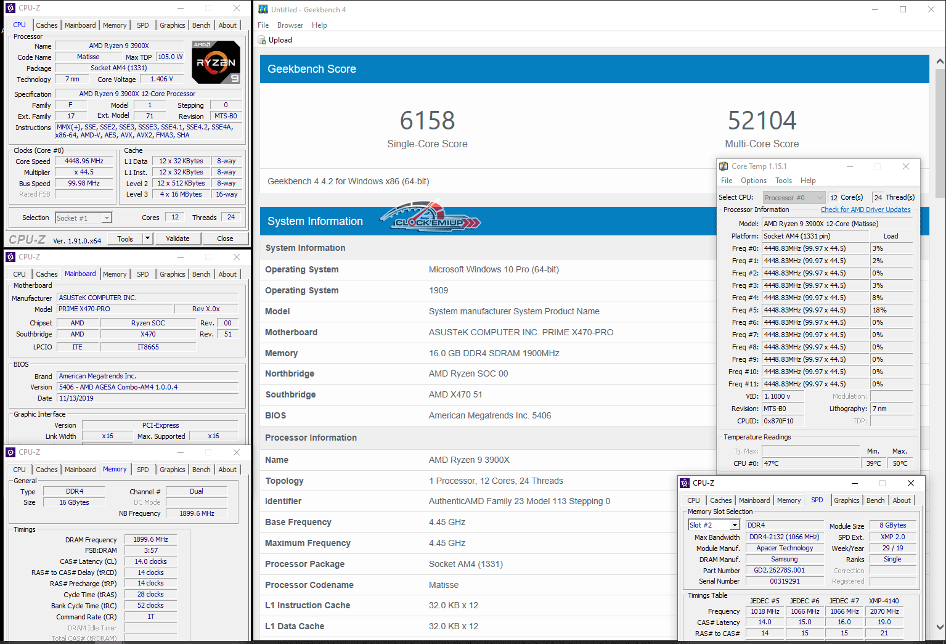946x644 pixels.
Task: Click the top-left CPU-Z window app icon
Action: pos(10,8)
